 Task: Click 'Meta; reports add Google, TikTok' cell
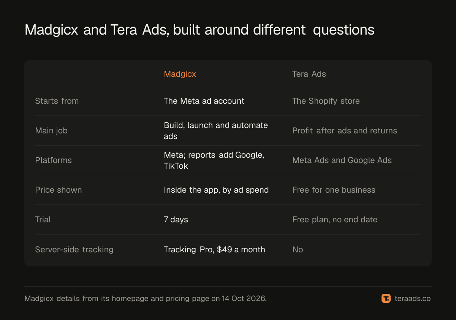click(x=214, y=160)
